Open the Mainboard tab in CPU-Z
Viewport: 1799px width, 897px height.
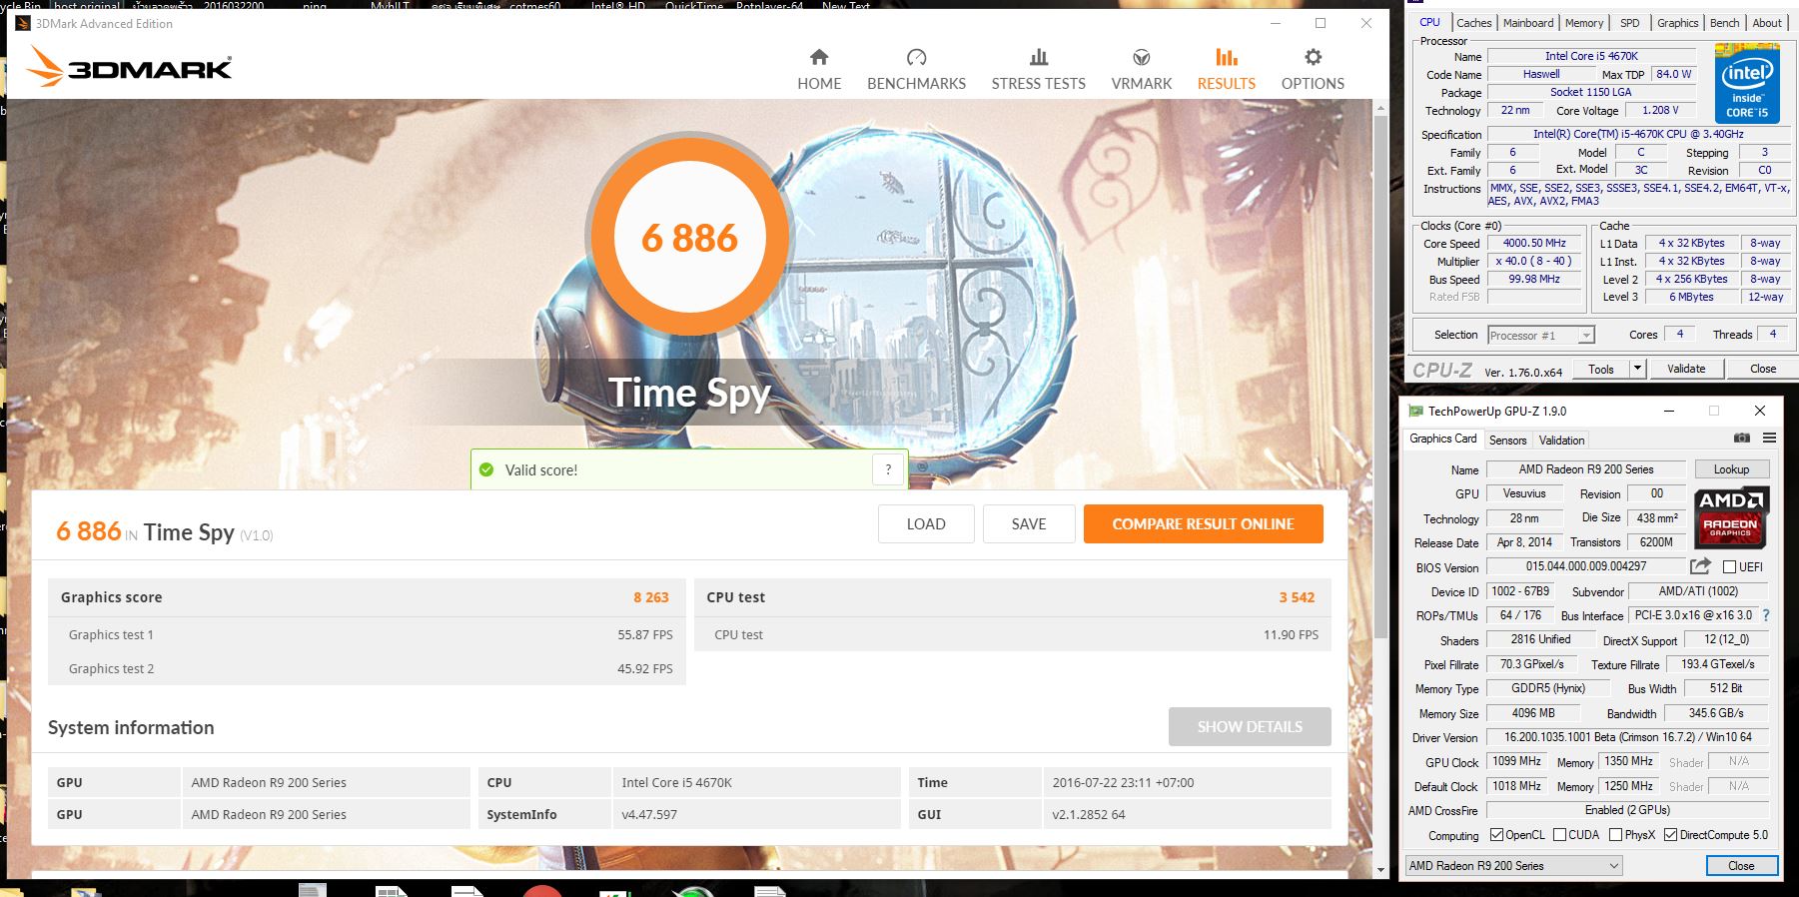tap(1528, 23)
